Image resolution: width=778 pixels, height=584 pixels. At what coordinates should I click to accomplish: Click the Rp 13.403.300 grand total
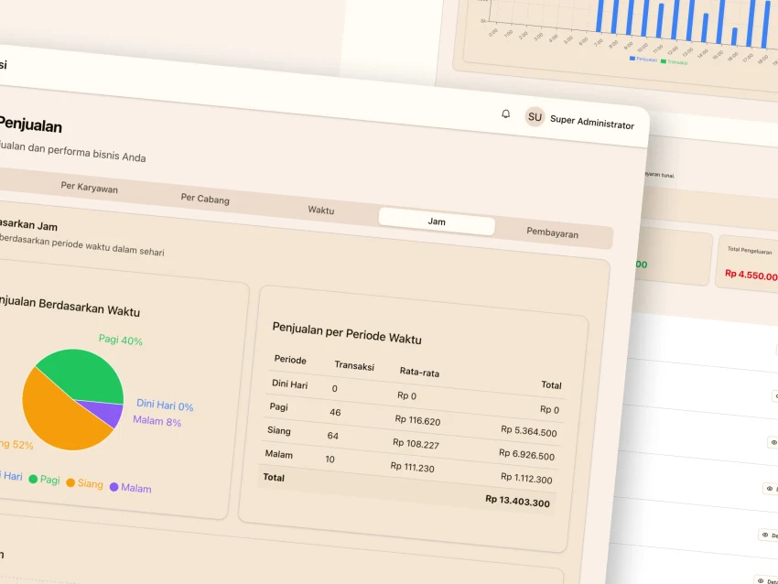click(517, 501)
